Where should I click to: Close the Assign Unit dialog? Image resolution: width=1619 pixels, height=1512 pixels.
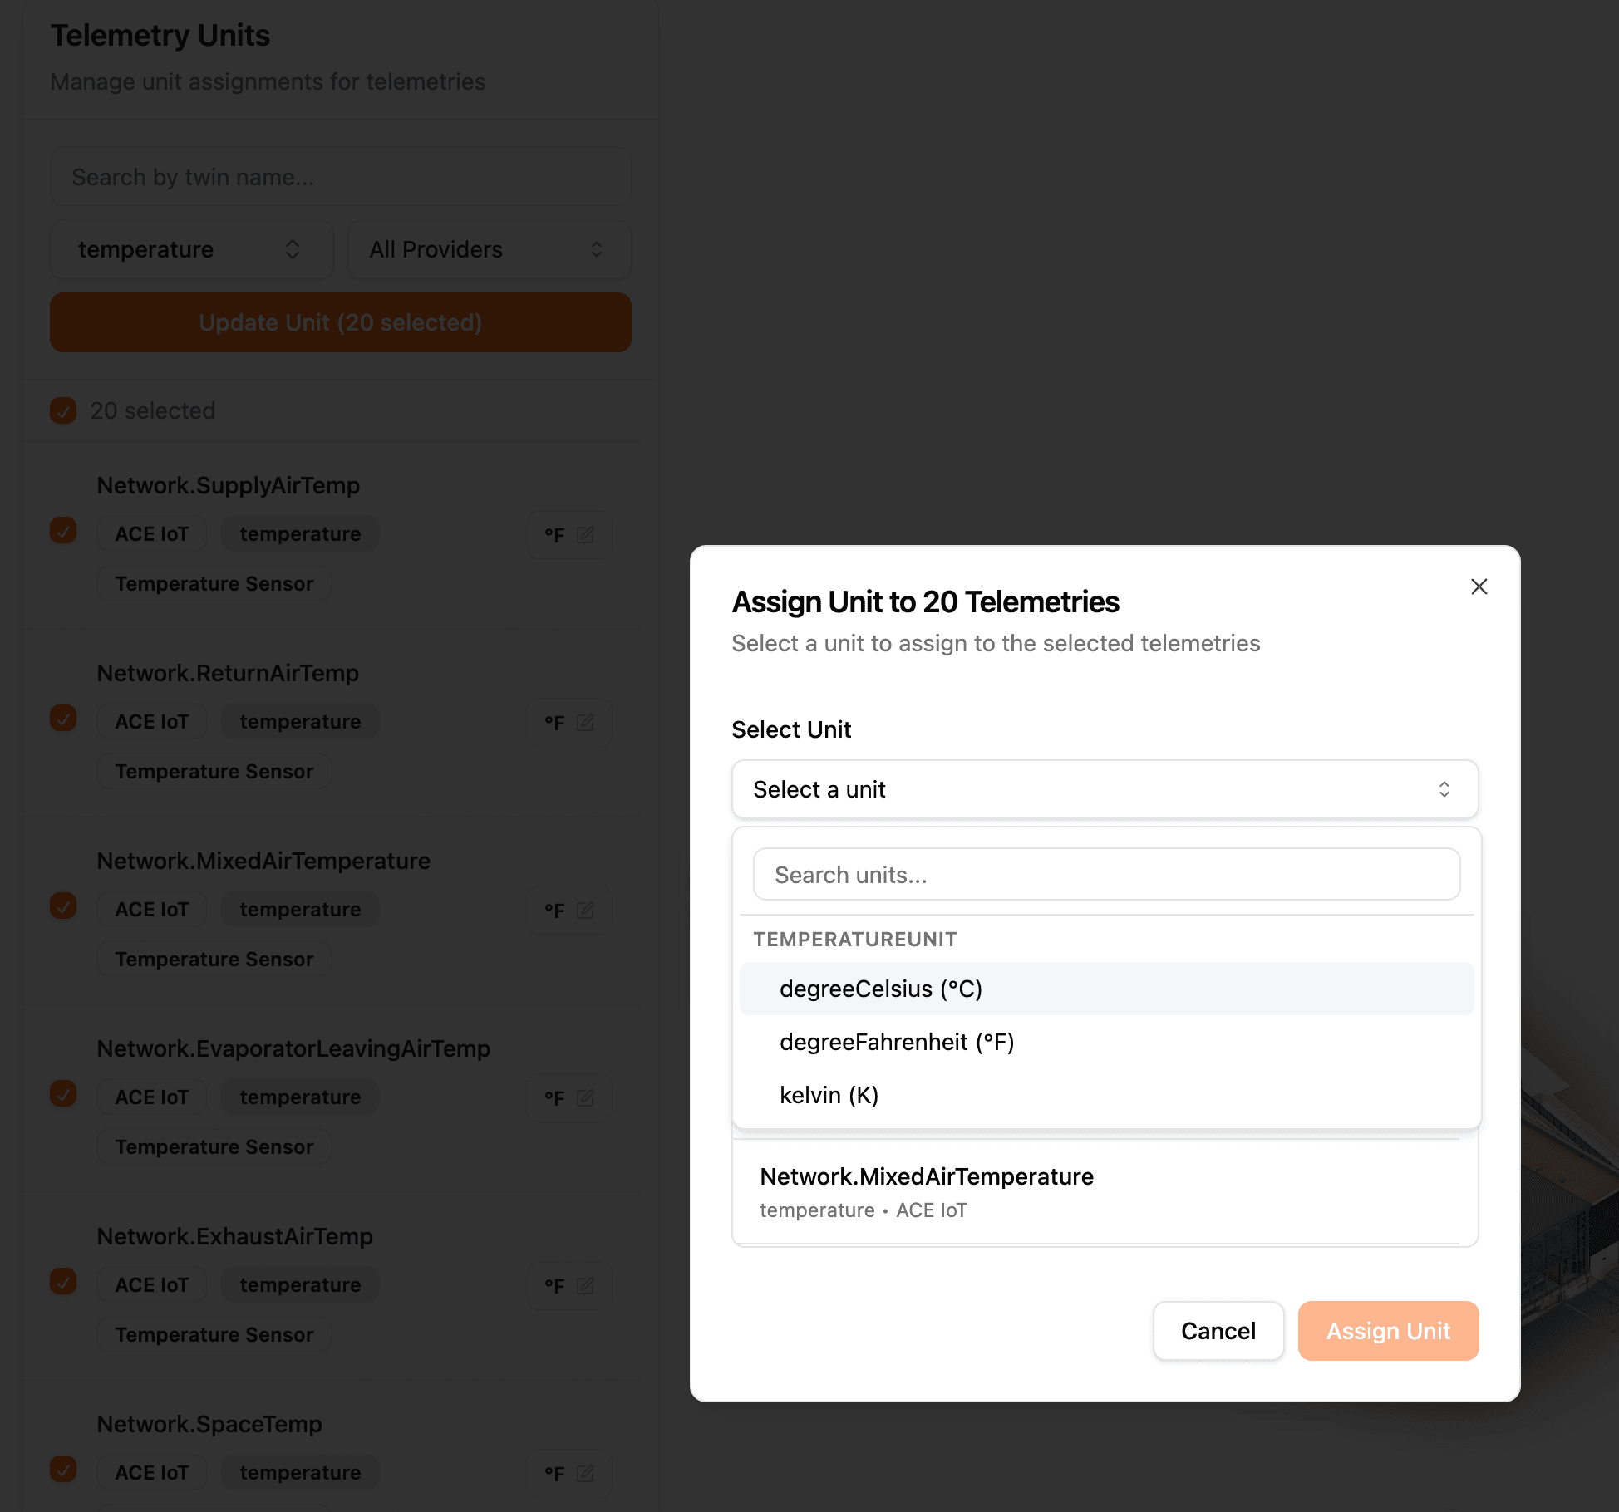point(1479,587)
